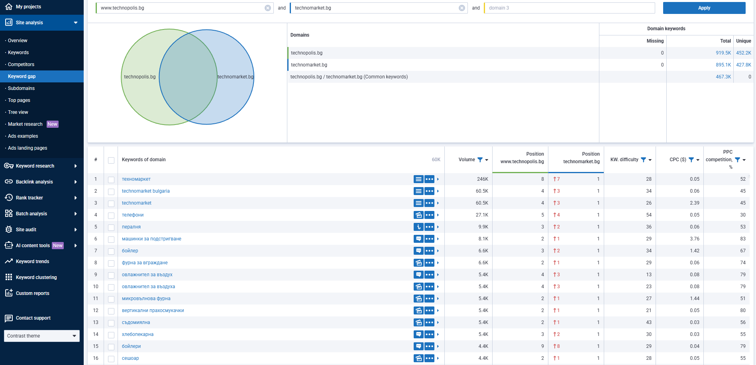Expand the Batch analysis submenu arrow
Screen dimensions: 756x365
(76, 214)
